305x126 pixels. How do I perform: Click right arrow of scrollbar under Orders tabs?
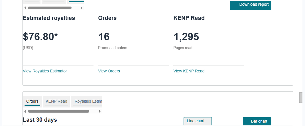pyautogui.click(x=100, y=111)
